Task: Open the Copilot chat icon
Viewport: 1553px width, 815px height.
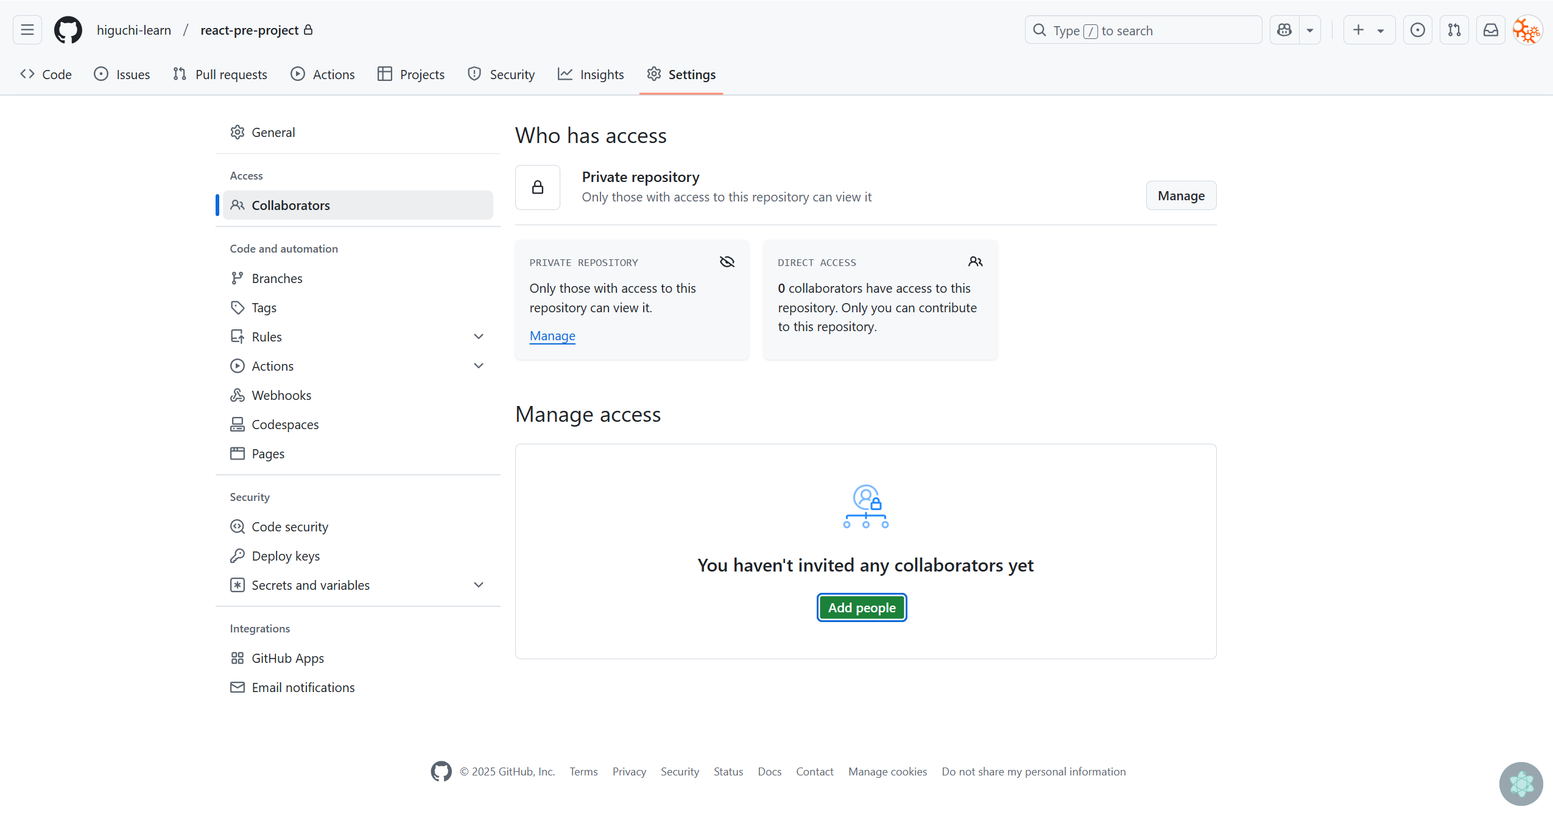Action: [x=1284, y=30]
